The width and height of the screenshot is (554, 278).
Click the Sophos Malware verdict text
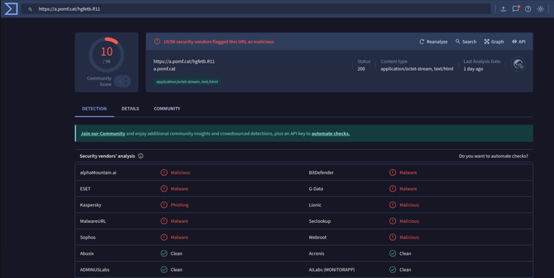coord(179,237)
